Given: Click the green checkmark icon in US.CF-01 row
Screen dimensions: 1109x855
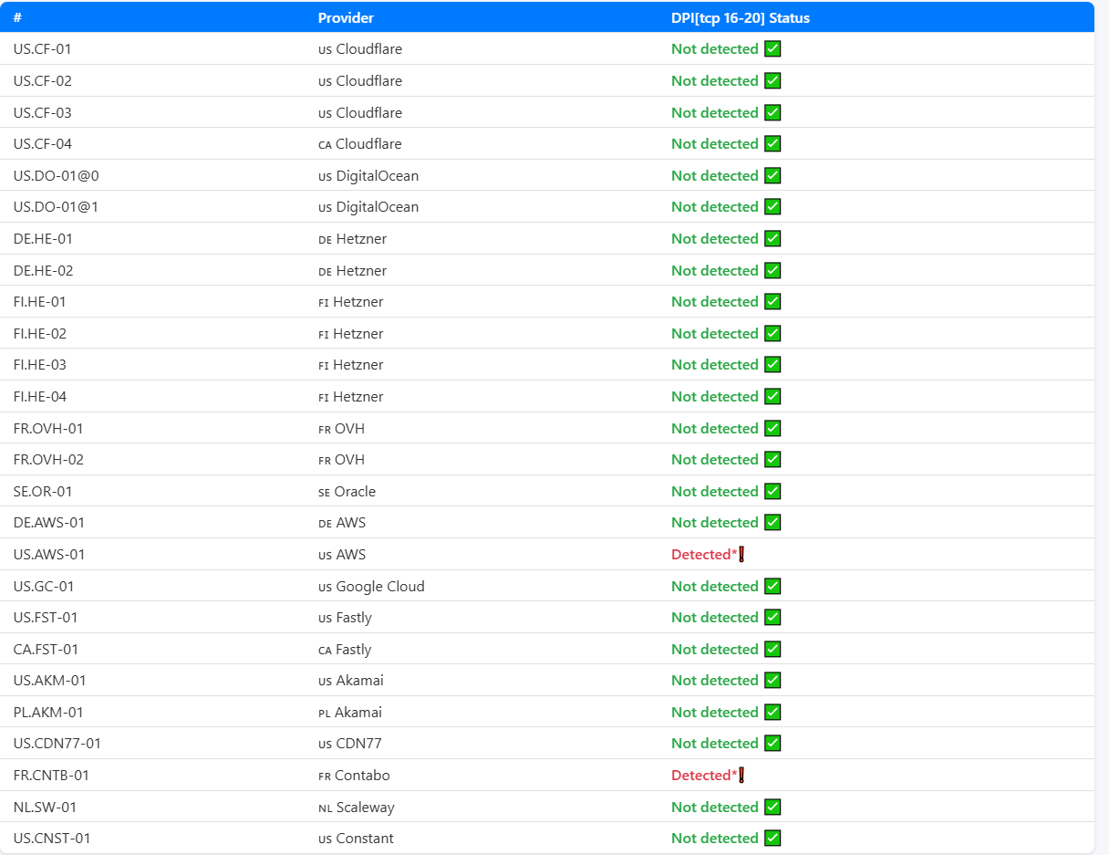Looking at the screenshot, I should coord(772,49).
